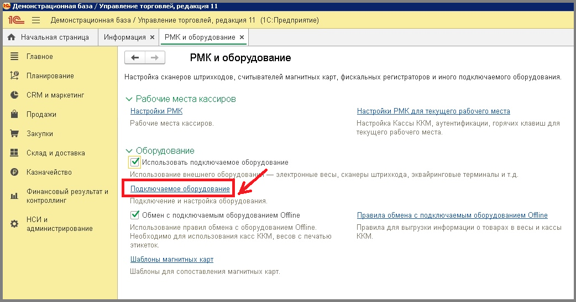Open the Шаблоны магнитных карт link

point(171,259)
